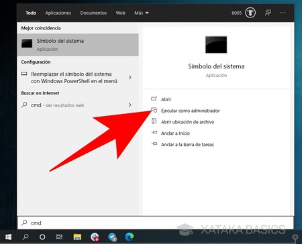This screenshot has width=302, height=244.
Task: Click the Abrir open icon
Action: coord(154,99)
